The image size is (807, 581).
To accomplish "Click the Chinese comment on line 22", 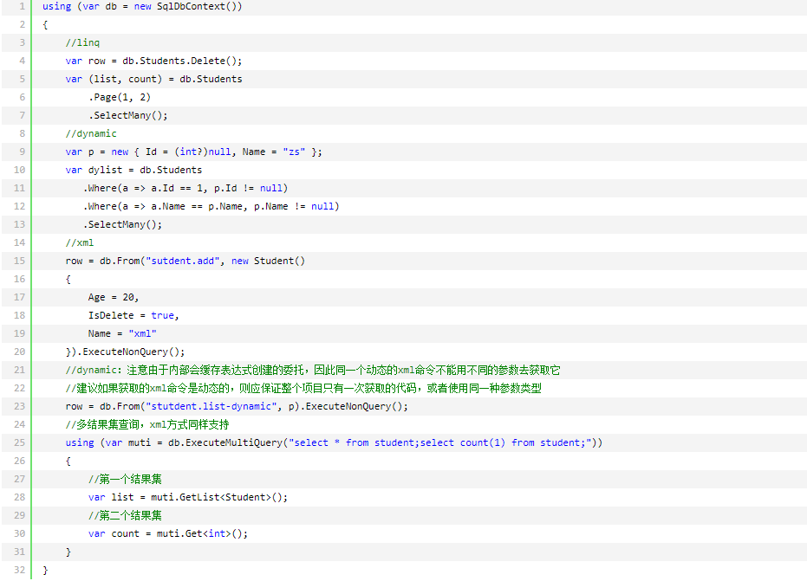I will tap(303, 388).
